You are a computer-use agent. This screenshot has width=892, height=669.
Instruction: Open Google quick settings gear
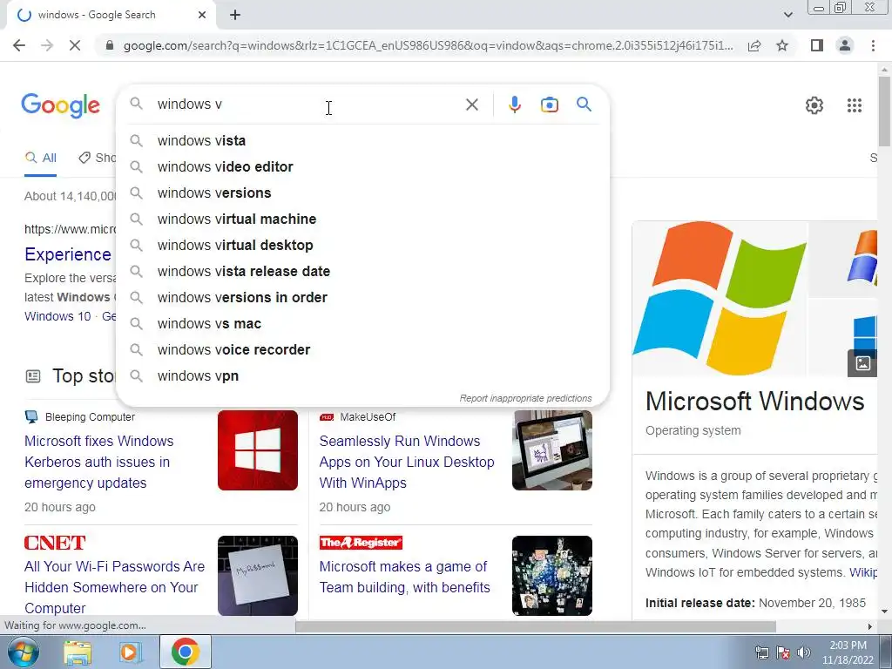[814, 105]
